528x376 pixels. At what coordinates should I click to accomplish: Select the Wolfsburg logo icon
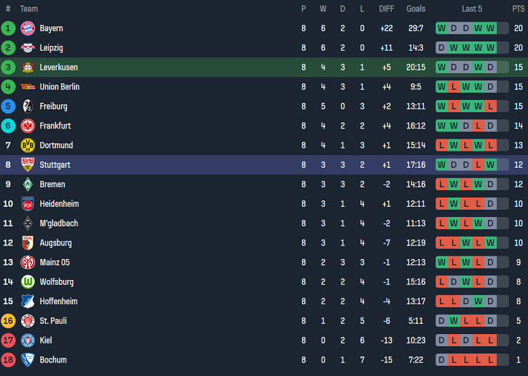tap(28, 282)
